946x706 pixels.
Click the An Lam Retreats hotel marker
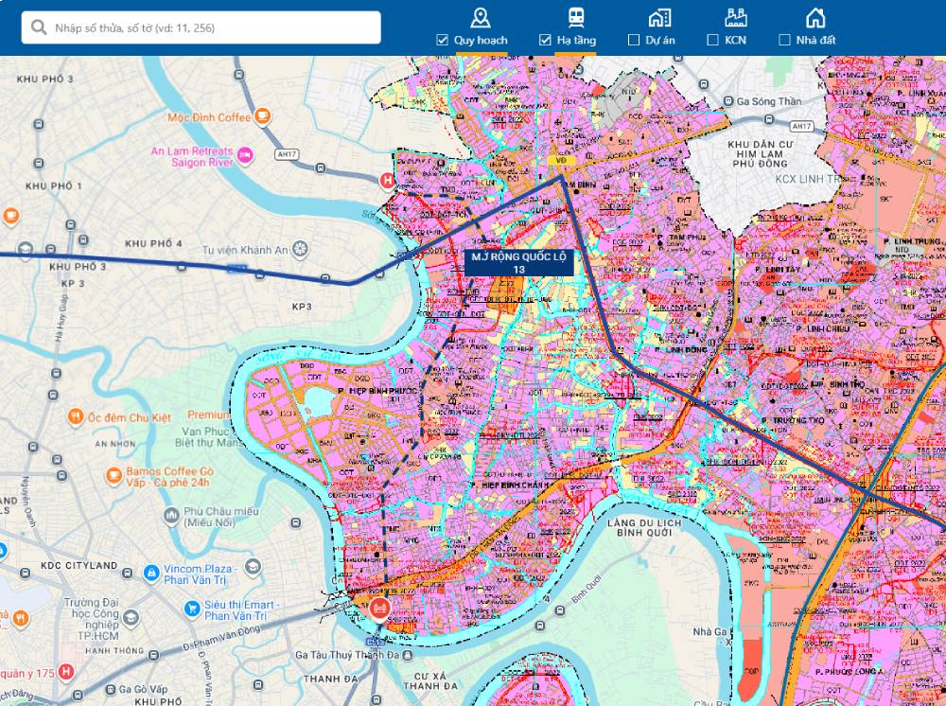coord(244,156)
